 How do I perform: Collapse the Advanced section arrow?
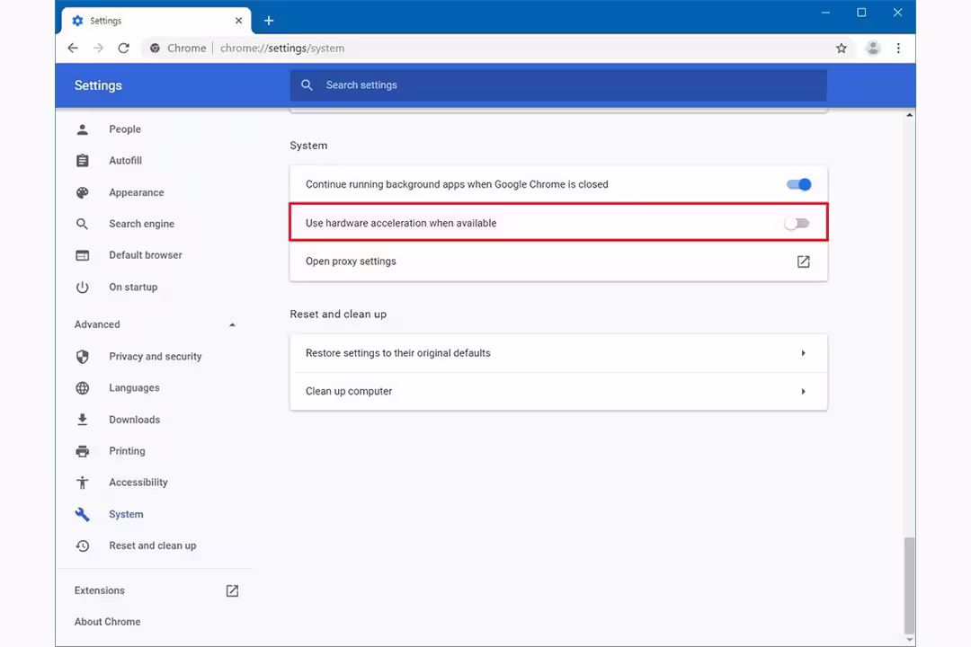[x=232, y=324]
